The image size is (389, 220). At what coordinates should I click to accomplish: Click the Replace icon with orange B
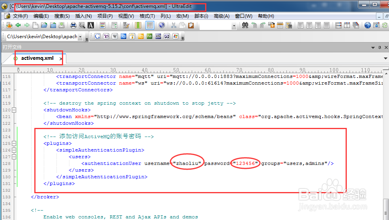271,25
